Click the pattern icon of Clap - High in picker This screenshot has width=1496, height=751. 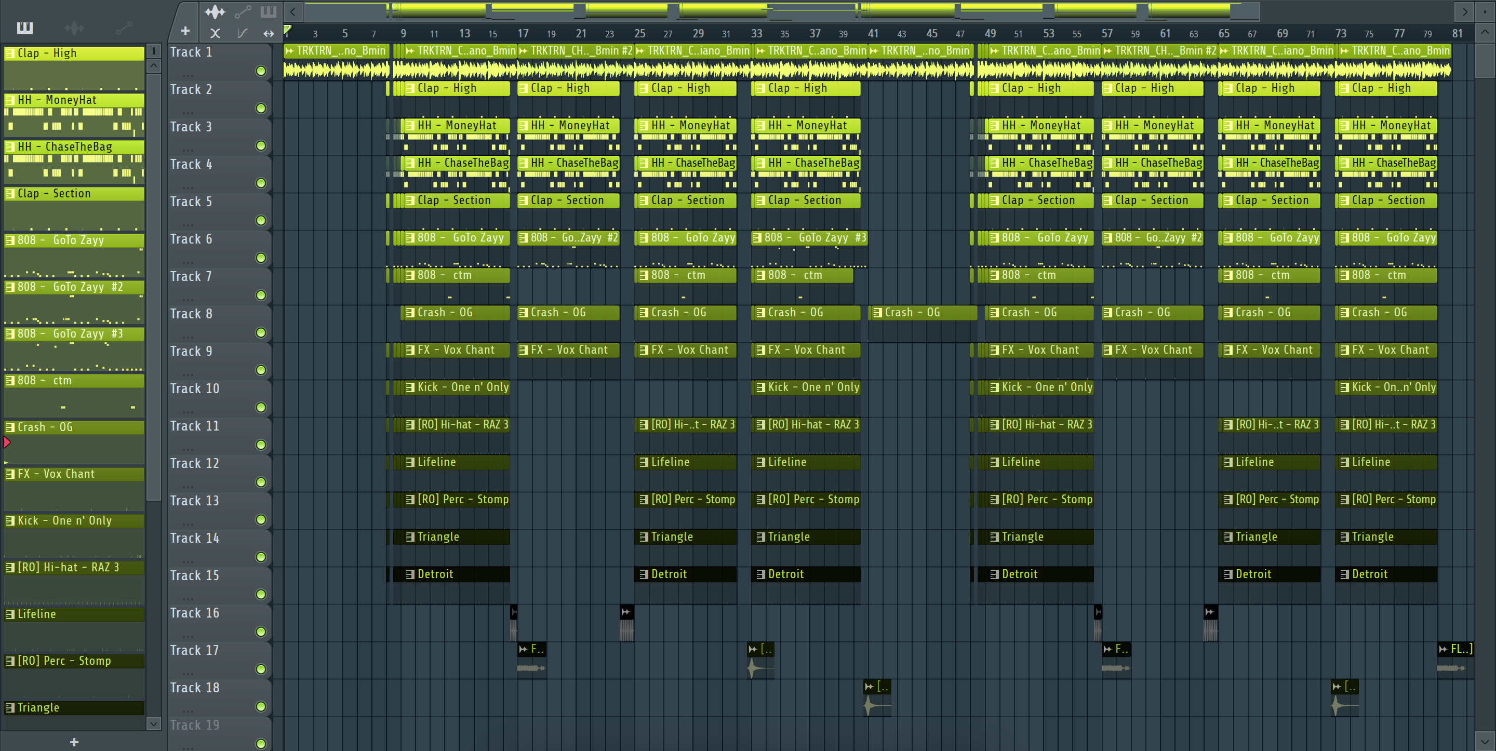coord(10,53)
